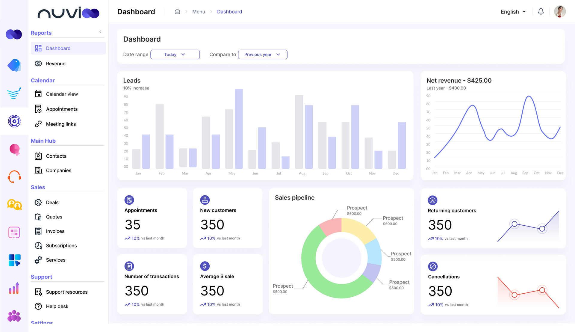
Task: Open the Help desk question mark icon
Action: [x=38, y=306]
